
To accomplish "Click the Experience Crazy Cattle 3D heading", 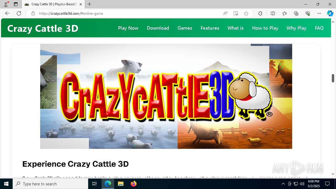I will click(75, 164).
